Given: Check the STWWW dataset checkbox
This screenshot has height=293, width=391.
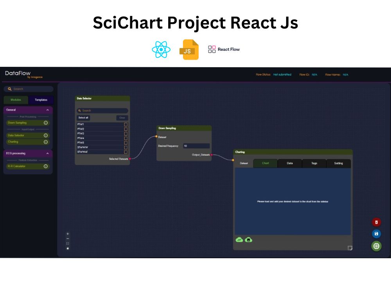Looking at the screenshot, I should pyautogui.click(x=126, y=148).
